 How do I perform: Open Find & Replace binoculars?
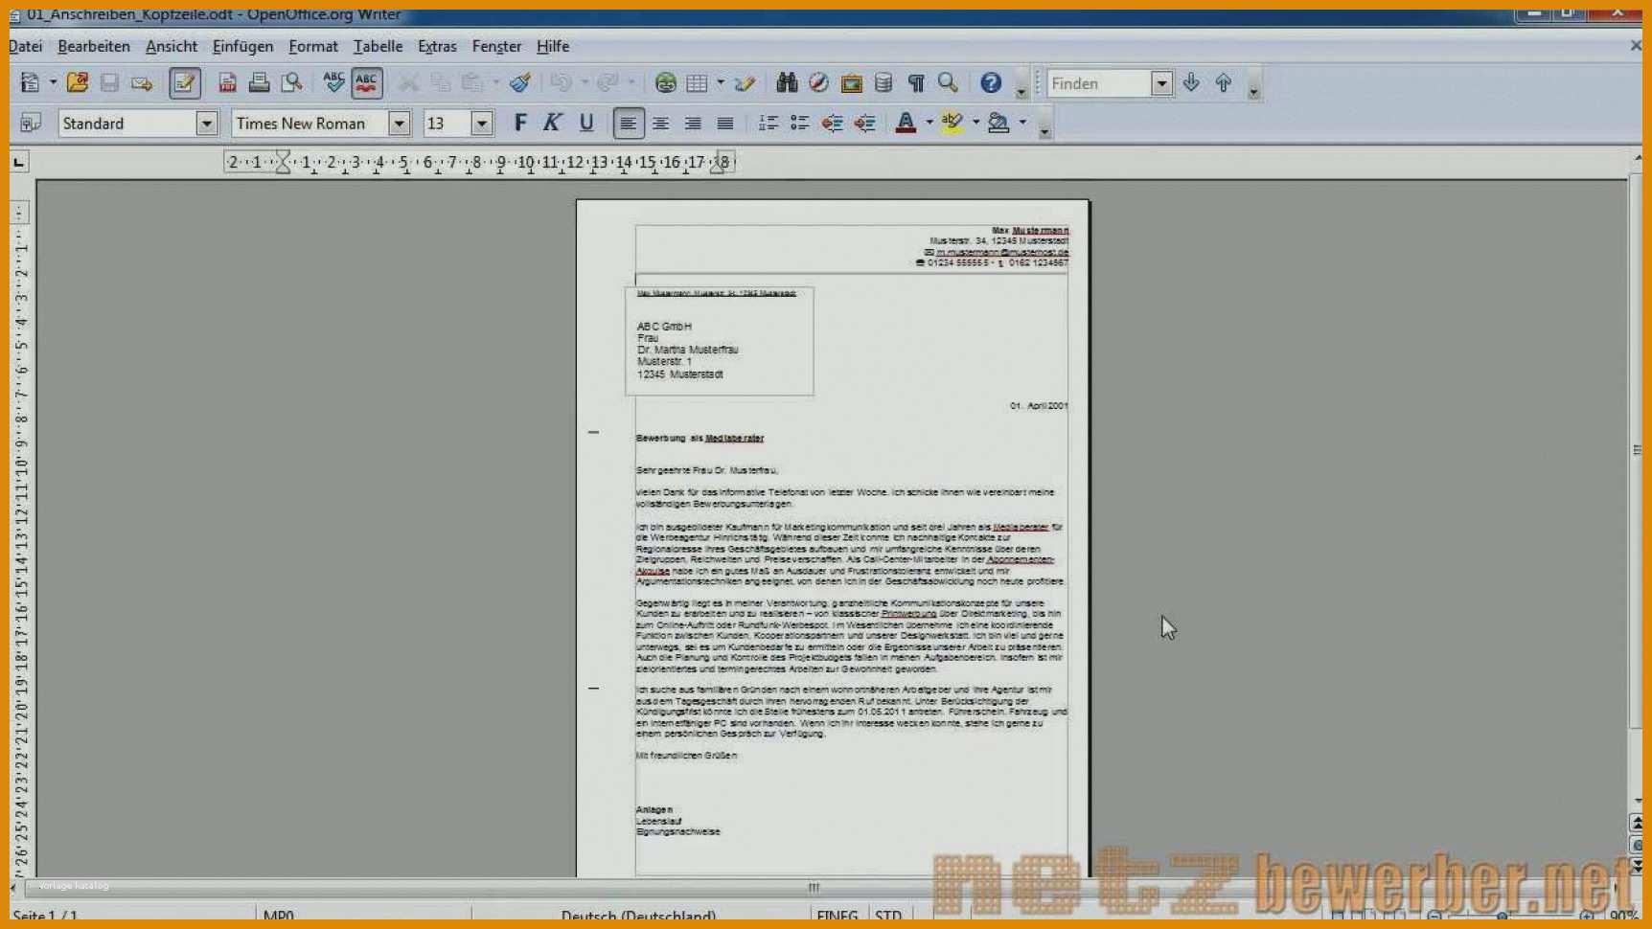click(x=787, y=83)
